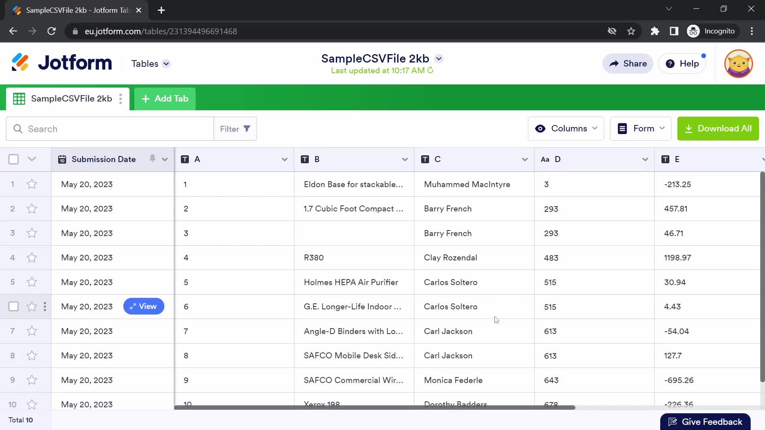Viewport: 765px width, 430px height.
Task: Open the Share dialog
Action: tap(628, 64)
